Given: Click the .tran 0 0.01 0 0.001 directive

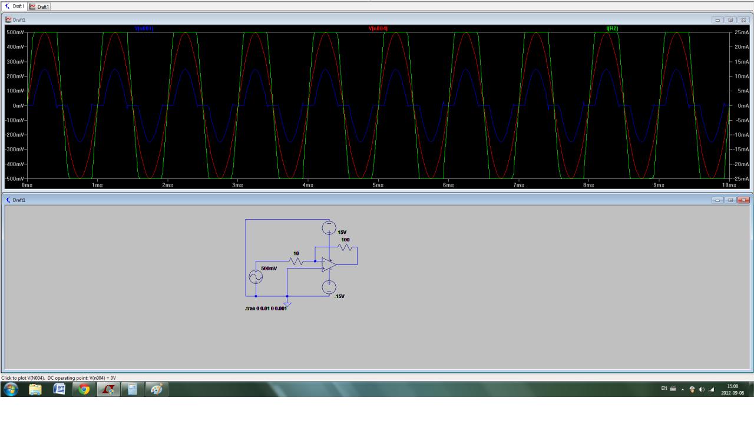Looking at the screenshot, I should (266, 309).
